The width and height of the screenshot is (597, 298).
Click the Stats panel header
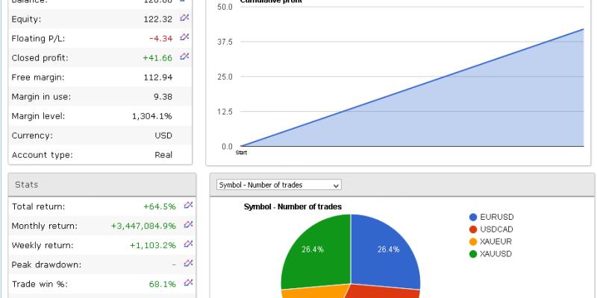(101, 185)
